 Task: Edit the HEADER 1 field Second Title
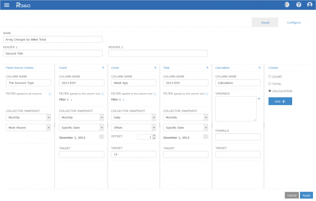53,54
